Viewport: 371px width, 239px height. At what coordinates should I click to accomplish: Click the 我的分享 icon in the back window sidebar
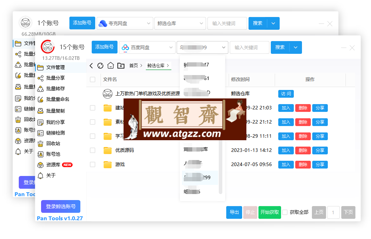(18, 98)
